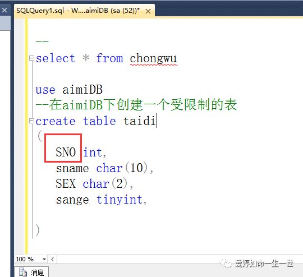Click the green Chinese comment line
The height and width of the screenshot is (277, 303).
click(136, 105)
